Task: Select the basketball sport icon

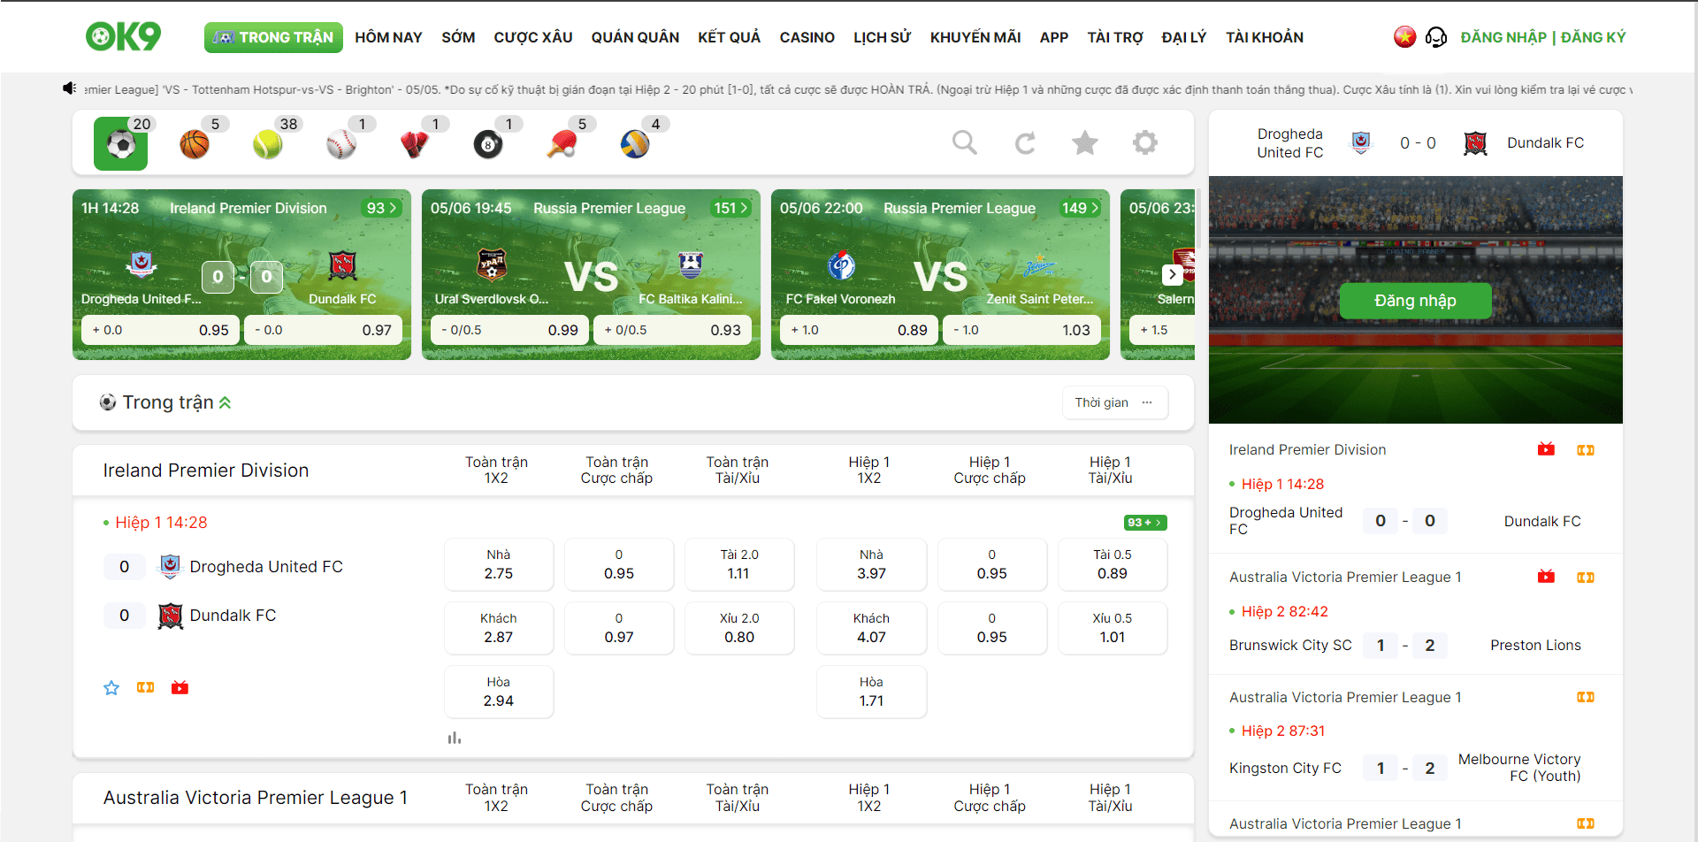Action: tap(195, 143)
